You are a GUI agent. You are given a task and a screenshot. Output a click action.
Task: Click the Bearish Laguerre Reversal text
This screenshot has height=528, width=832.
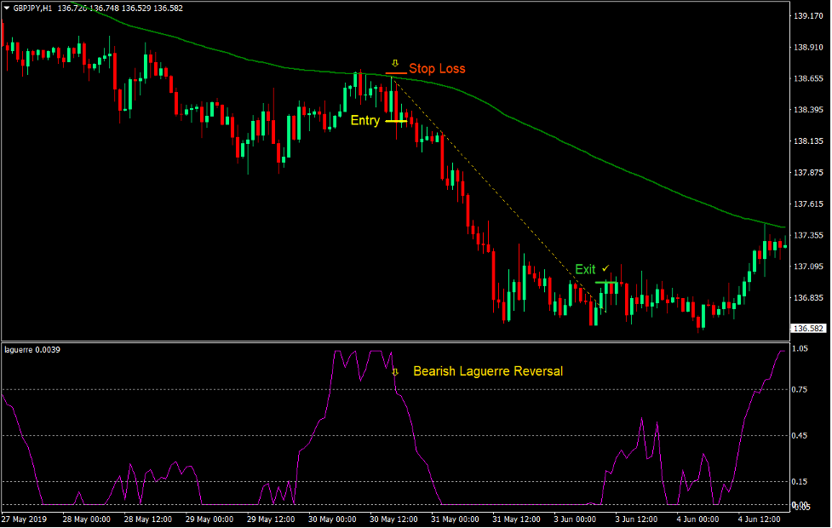[x=488, y=371]
